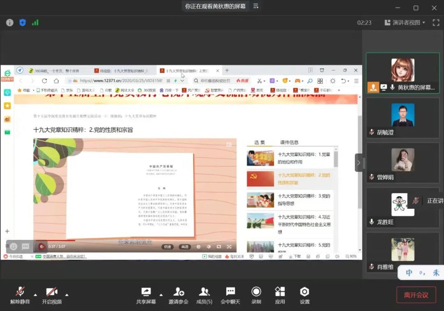The width and height of the screenshot is (444, 311).
Task: Check the blue security shield icon
Action: (23, 23)
